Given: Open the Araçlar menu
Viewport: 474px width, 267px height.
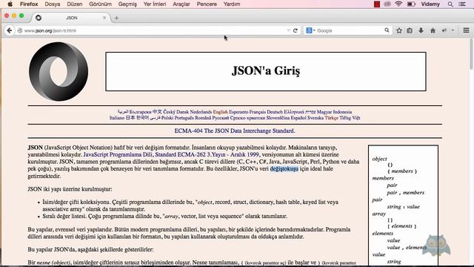Looking at the screenshot, I should 181,4.
